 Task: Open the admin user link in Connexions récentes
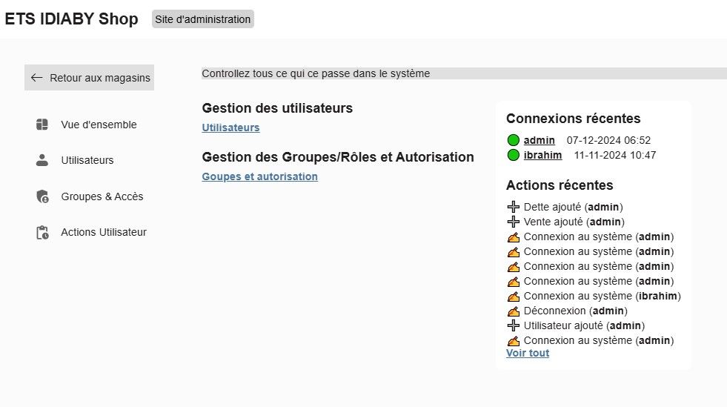click(x=539, y=140)
